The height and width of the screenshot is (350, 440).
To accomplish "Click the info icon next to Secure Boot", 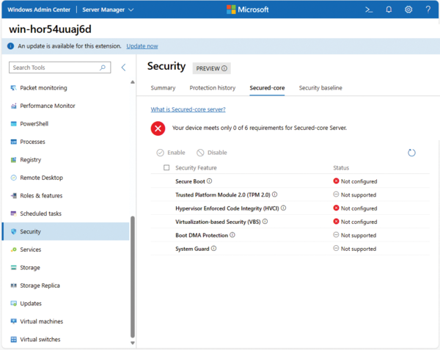I will click(209, 181).
